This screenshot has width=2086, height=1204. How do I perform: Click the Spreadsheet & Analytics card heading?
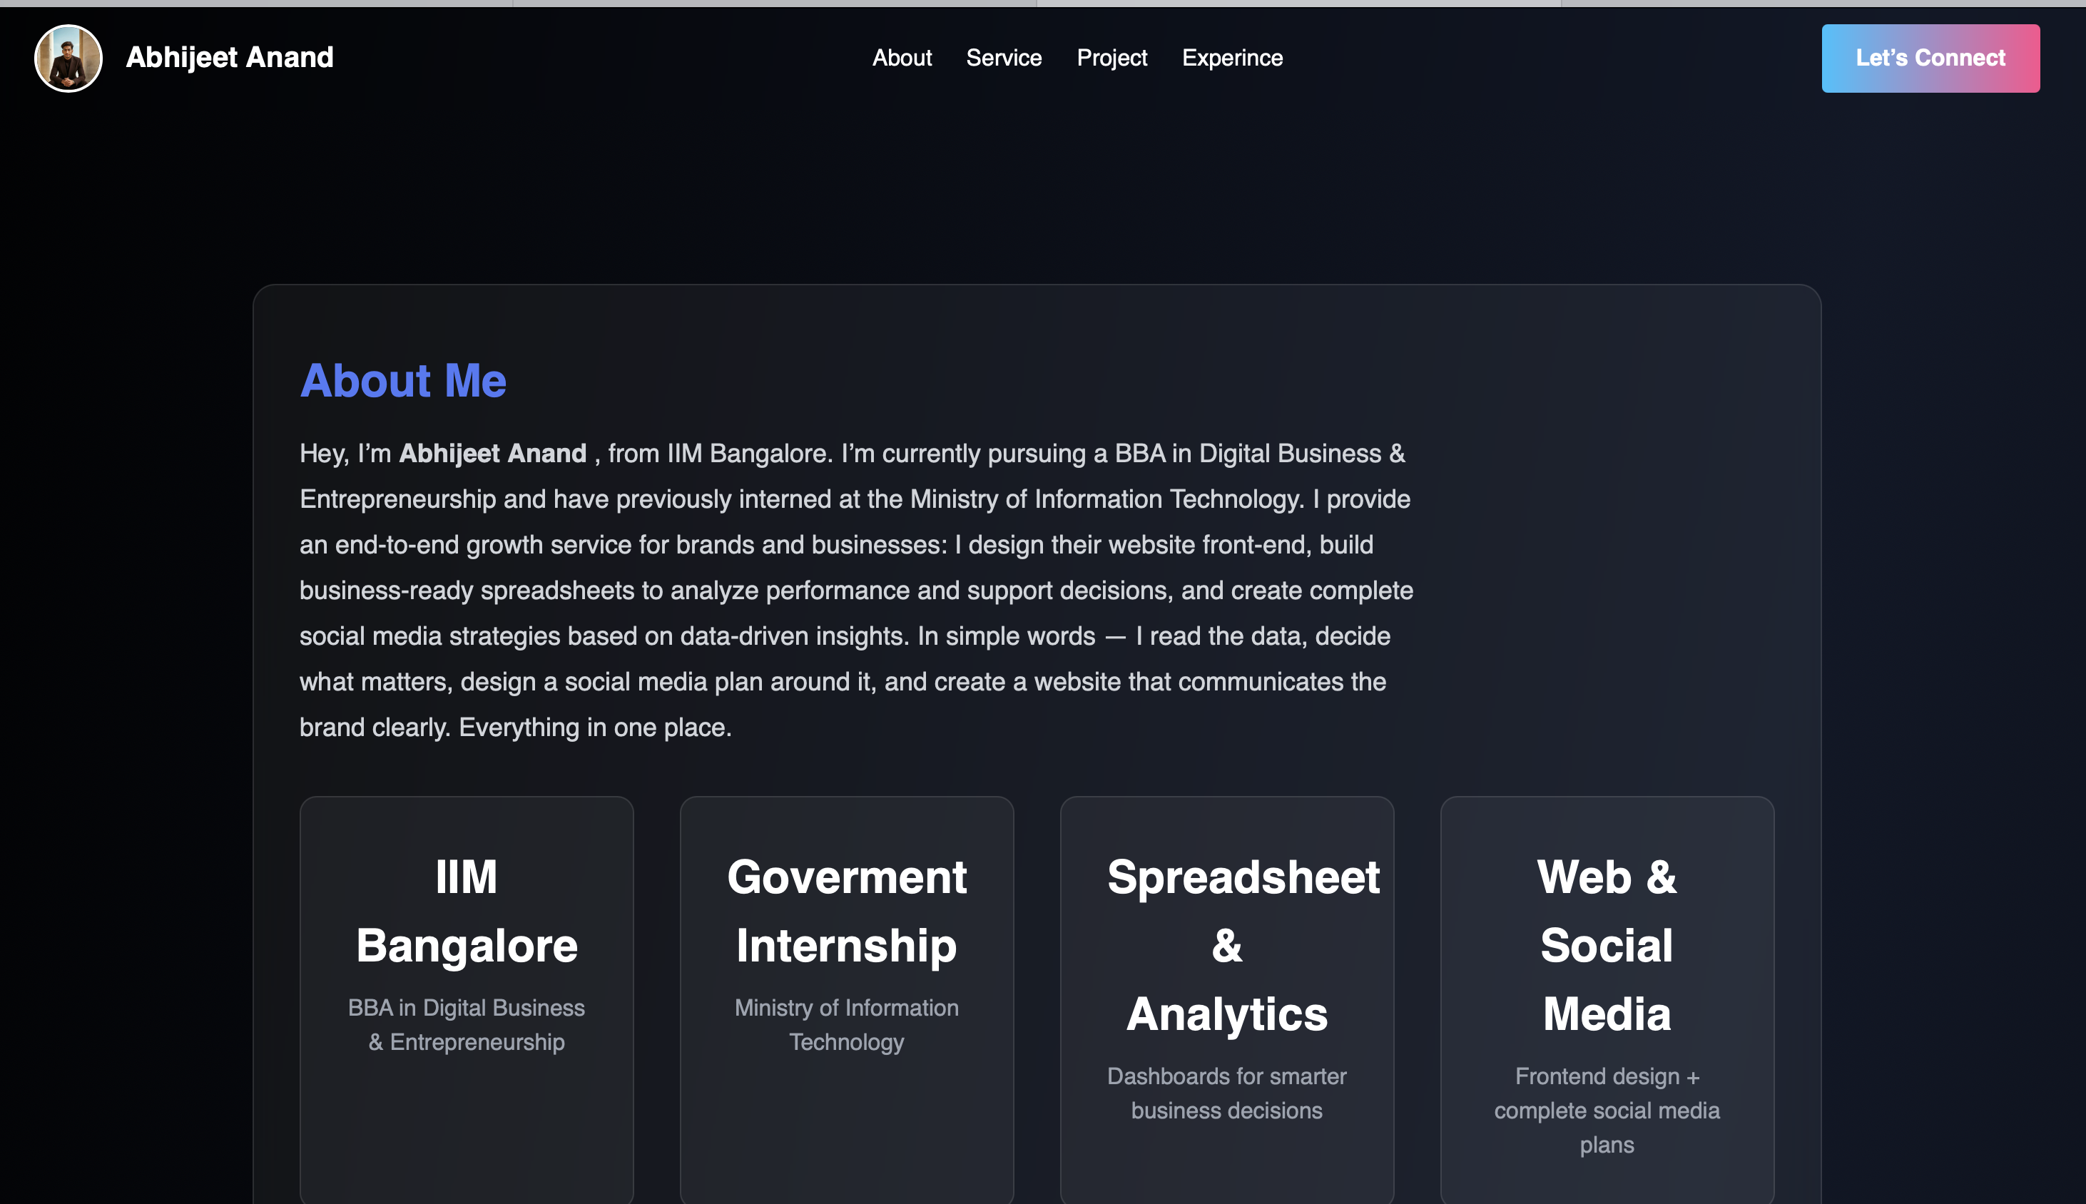tap(1226, 944)
